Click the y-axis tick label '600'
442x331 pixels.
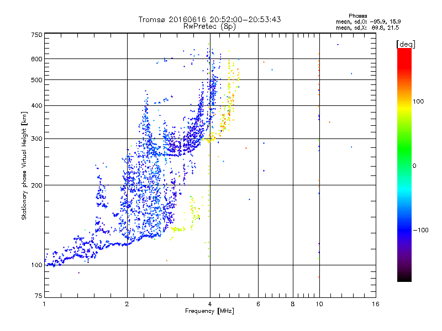[36, 59]
